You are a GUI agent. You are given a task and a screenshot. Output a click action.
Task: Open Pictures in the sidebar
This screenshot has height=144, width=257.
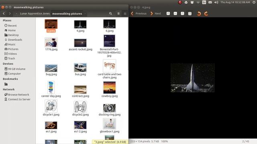tap(11, 49)
